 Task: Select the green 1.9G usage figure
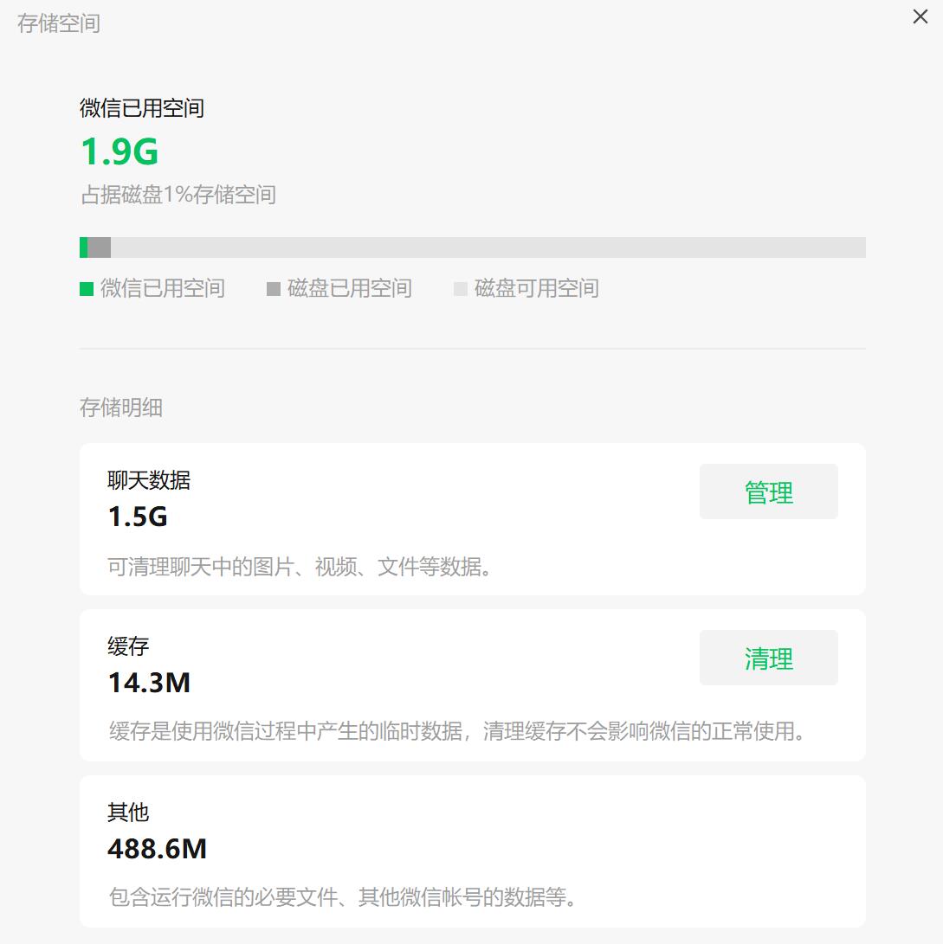[x=119, y=152]
